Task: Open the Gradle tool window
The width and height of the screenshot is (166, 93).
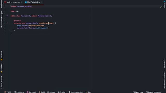Action: tap(164, 4)
